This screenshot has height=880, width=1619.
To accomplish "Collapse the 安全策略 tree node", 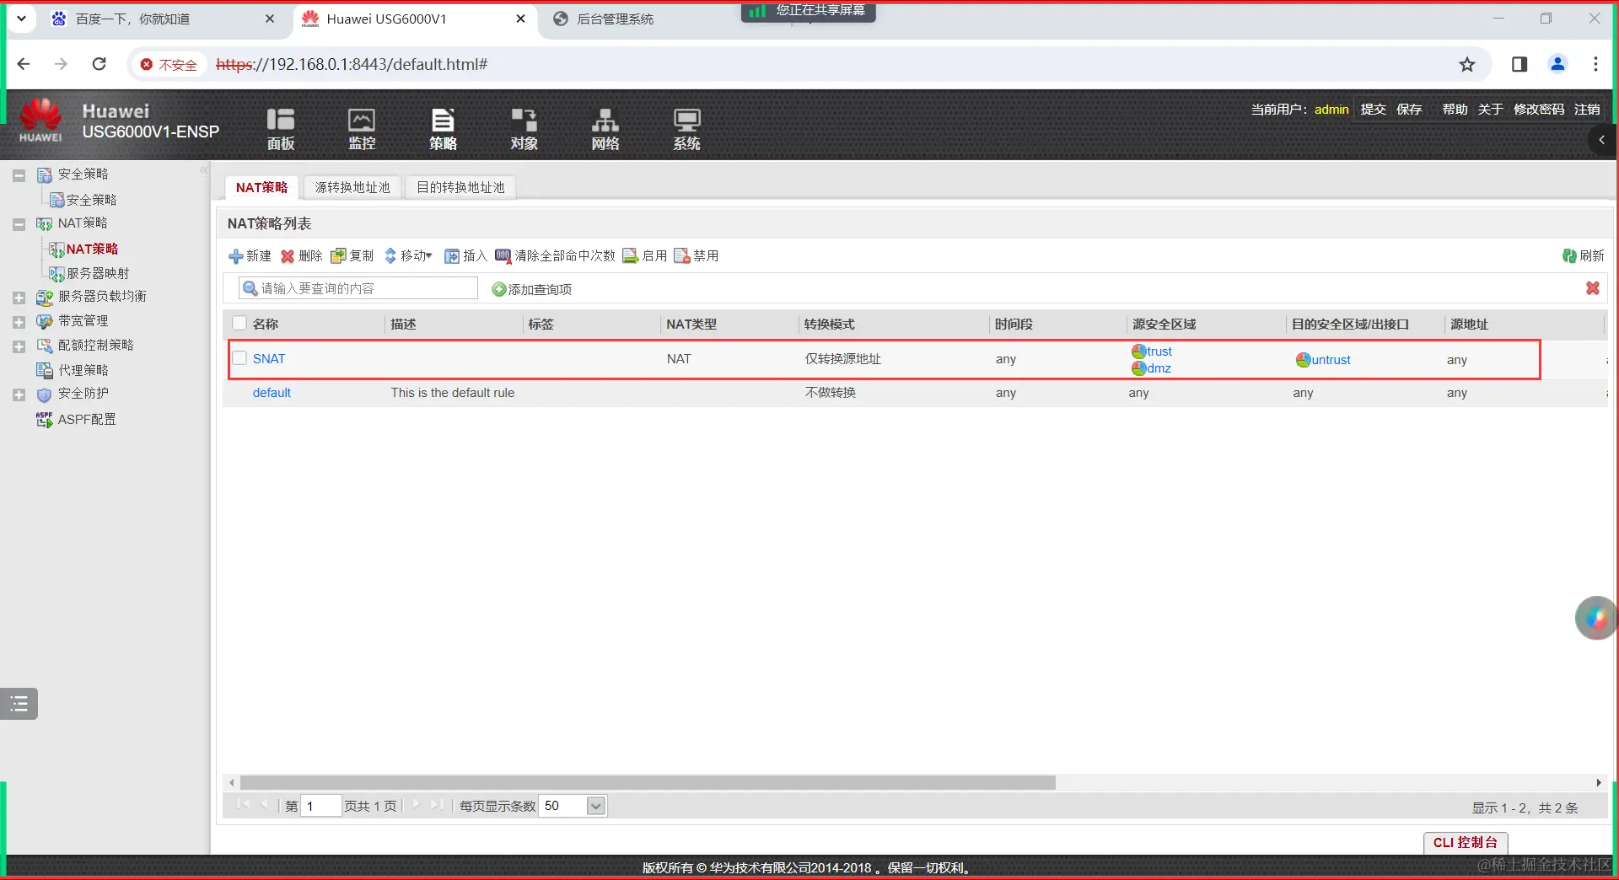I will coord(19,175).
